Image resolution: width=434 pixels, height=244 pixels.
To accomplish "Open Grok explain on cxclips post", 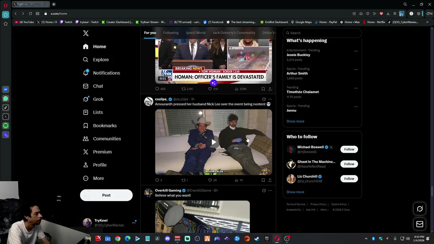I will pos(264,99).
